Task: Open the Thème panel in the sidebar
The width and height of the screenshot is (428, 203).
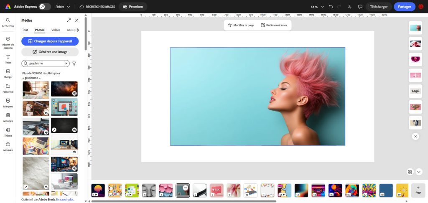Action: pos(8,132)
